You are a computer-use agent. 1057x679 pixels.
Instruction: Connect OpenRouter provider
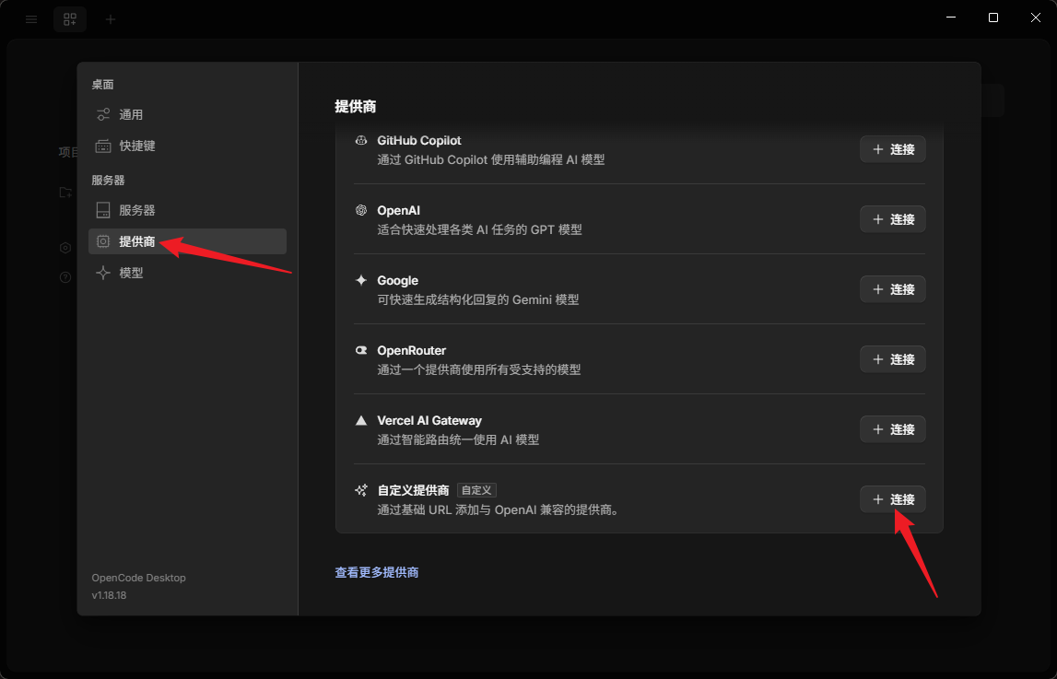(893, 359)
